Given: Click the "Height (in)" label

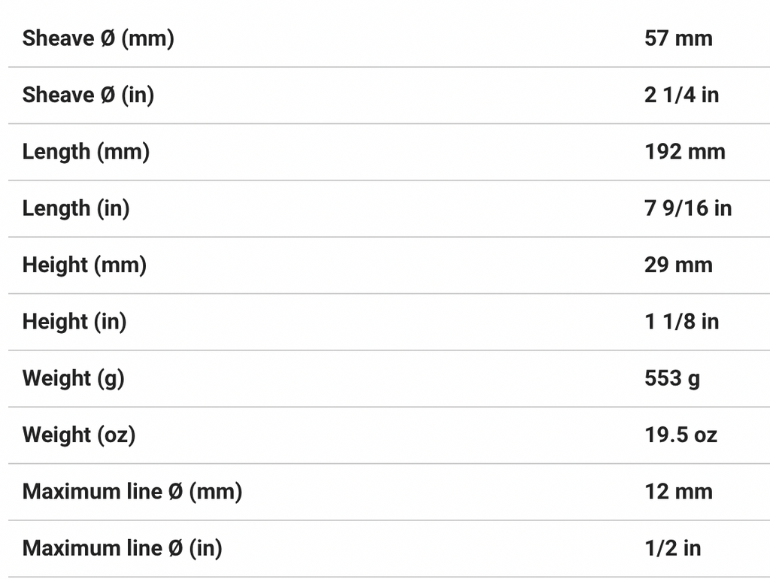Looking at the screenshot, I should 74,321.
